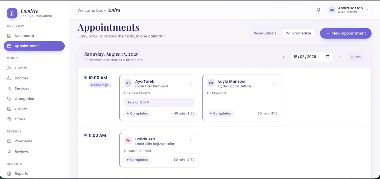The image size is (380, 179).
Task: Click the Services sparkle icon
Action: pos(9,89)
